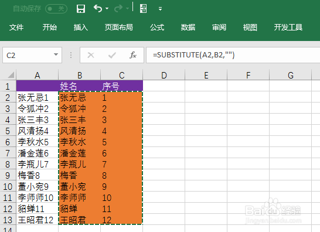320x232 pixels.
Task: Click the form icon in quick access toolbar
Action: pos(143,9)
